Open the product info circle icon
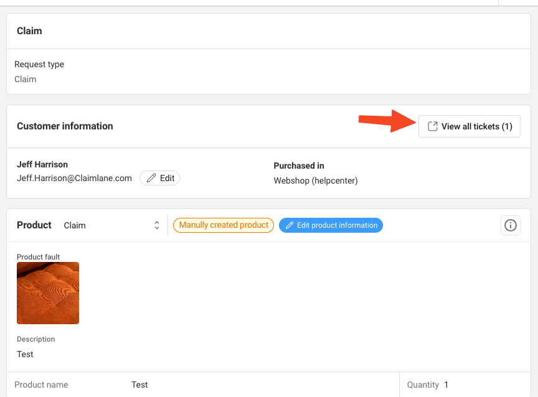 (x=510, y=225)
